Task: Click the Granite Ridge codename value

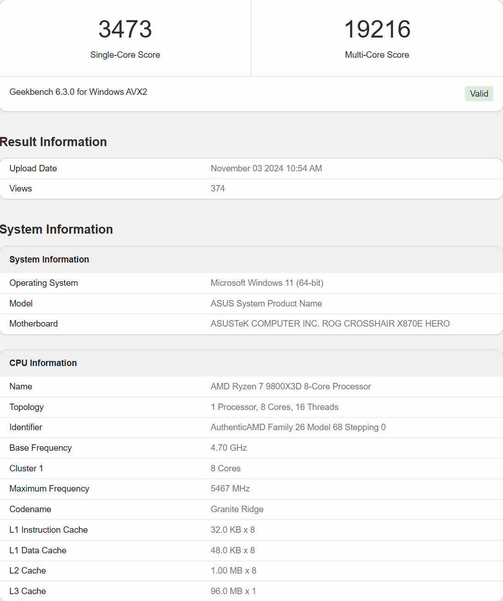Action: tap(237, 509)
